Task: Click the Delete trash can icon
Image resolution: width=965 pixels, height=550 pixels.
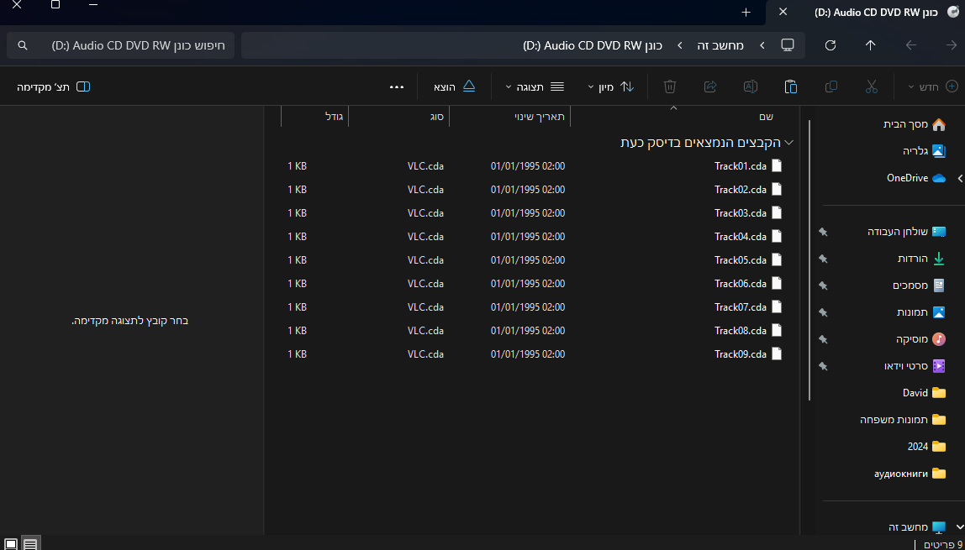Action: (670, 86)
